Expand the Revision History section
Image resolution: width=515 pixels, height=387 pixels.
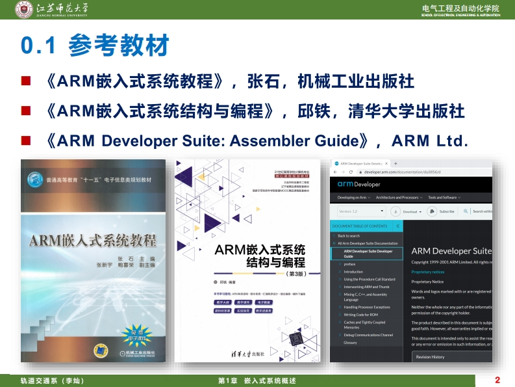point(431,356)
